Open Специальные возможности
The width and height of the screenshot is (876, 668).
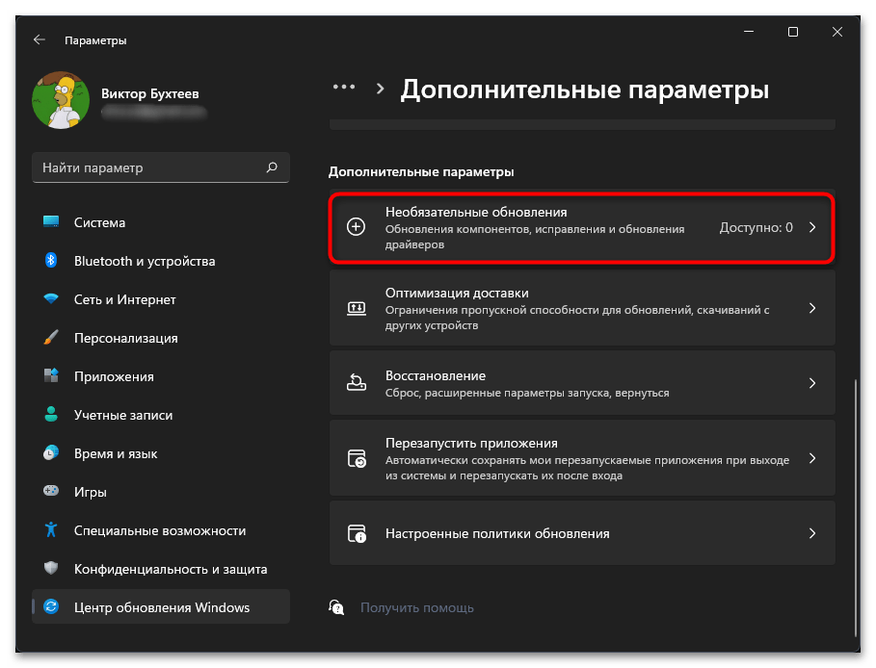pos(161,530)
